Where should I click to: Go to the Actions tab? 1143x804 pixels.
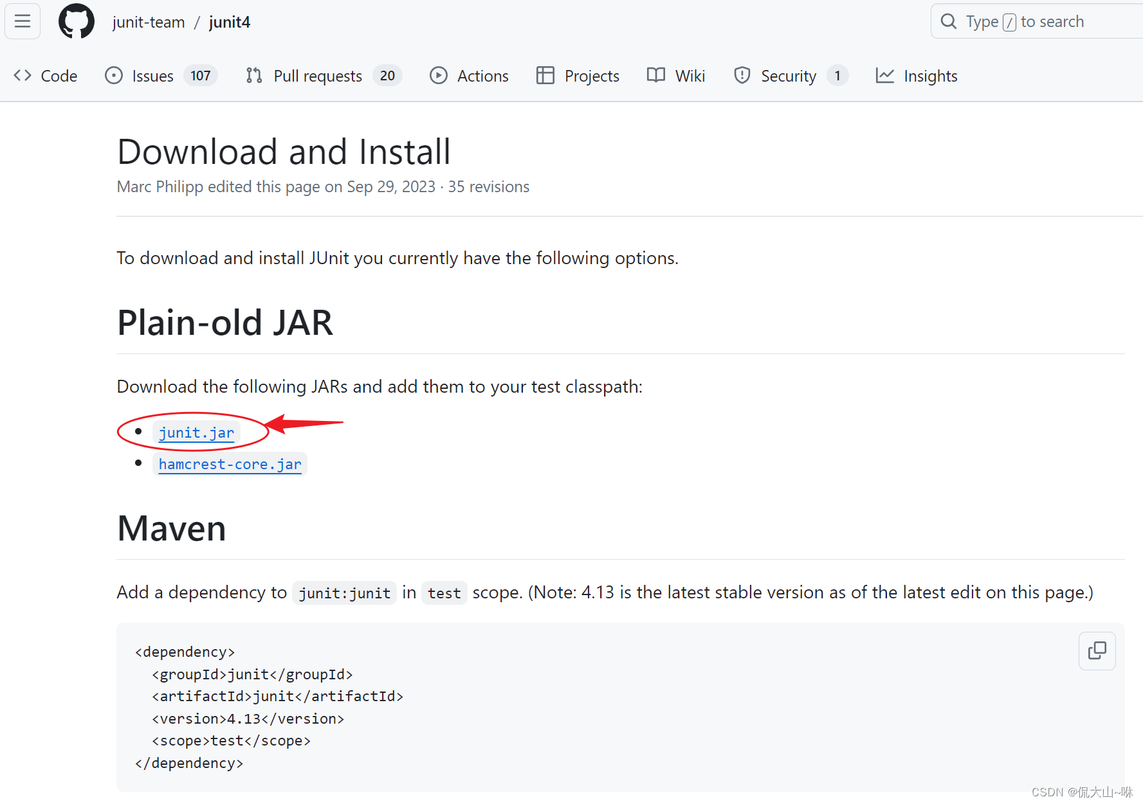[469, 76]
